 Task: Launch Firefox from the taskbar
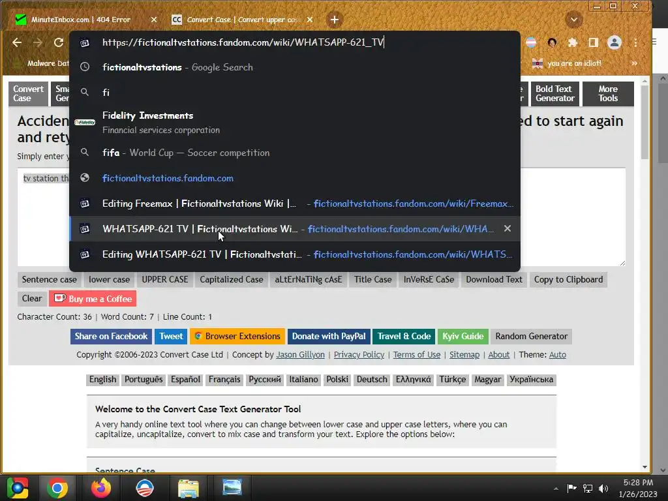point(101,488)
